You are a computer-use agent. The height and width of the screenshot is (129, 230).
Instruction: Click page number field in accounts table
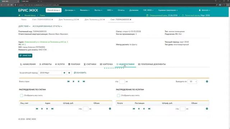[86, 109]
